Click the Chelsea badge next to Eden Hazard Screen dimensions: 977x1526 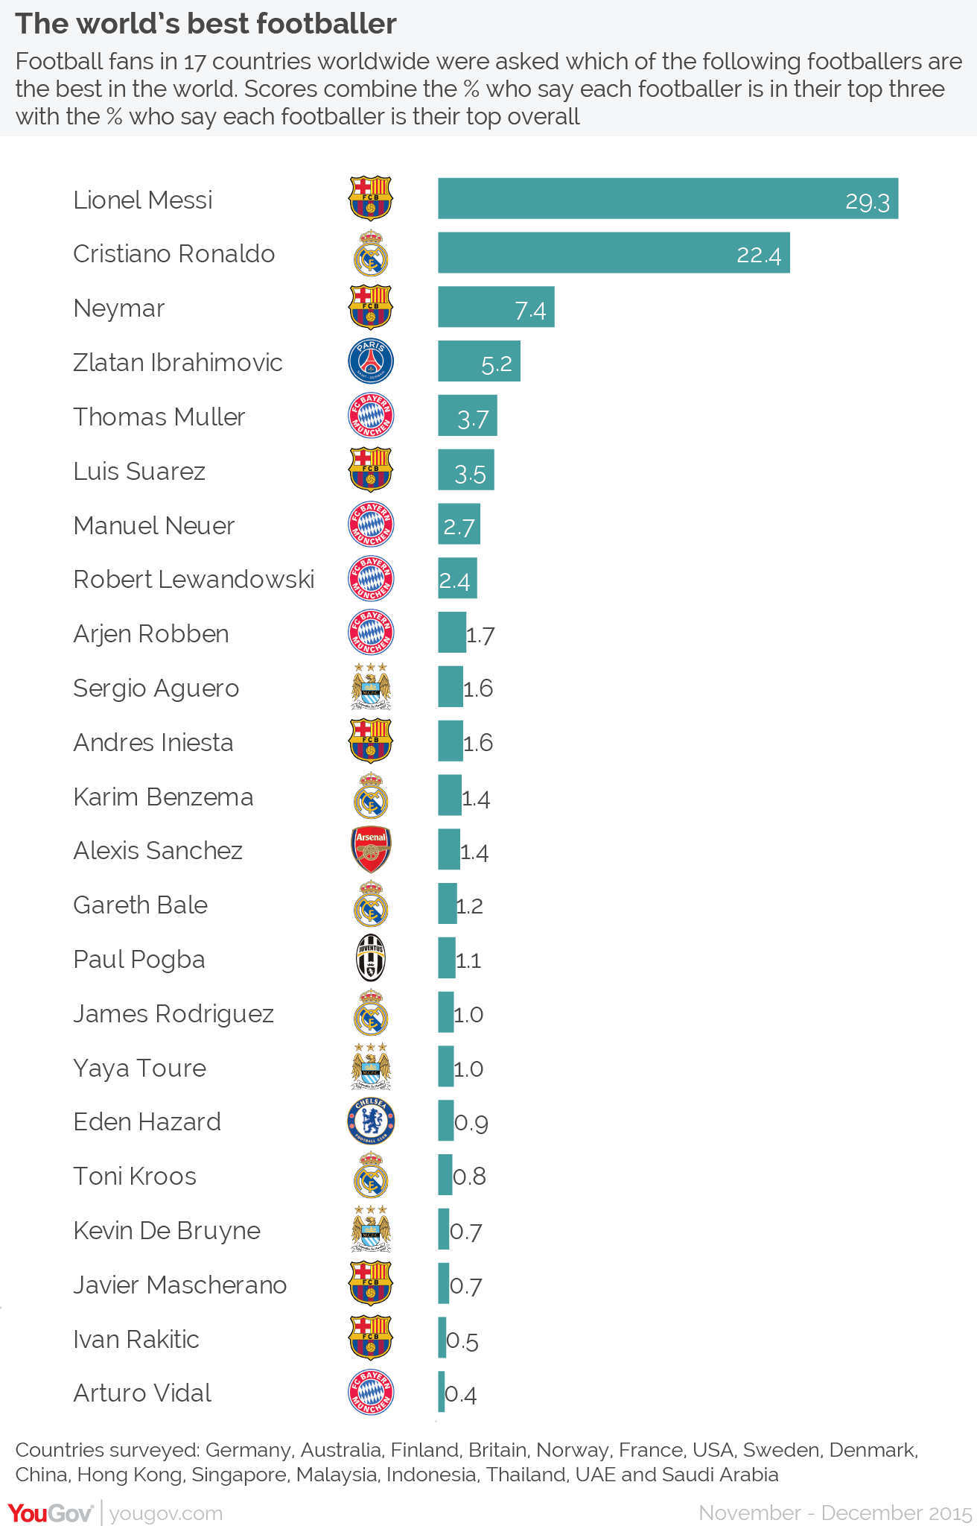371,1121
